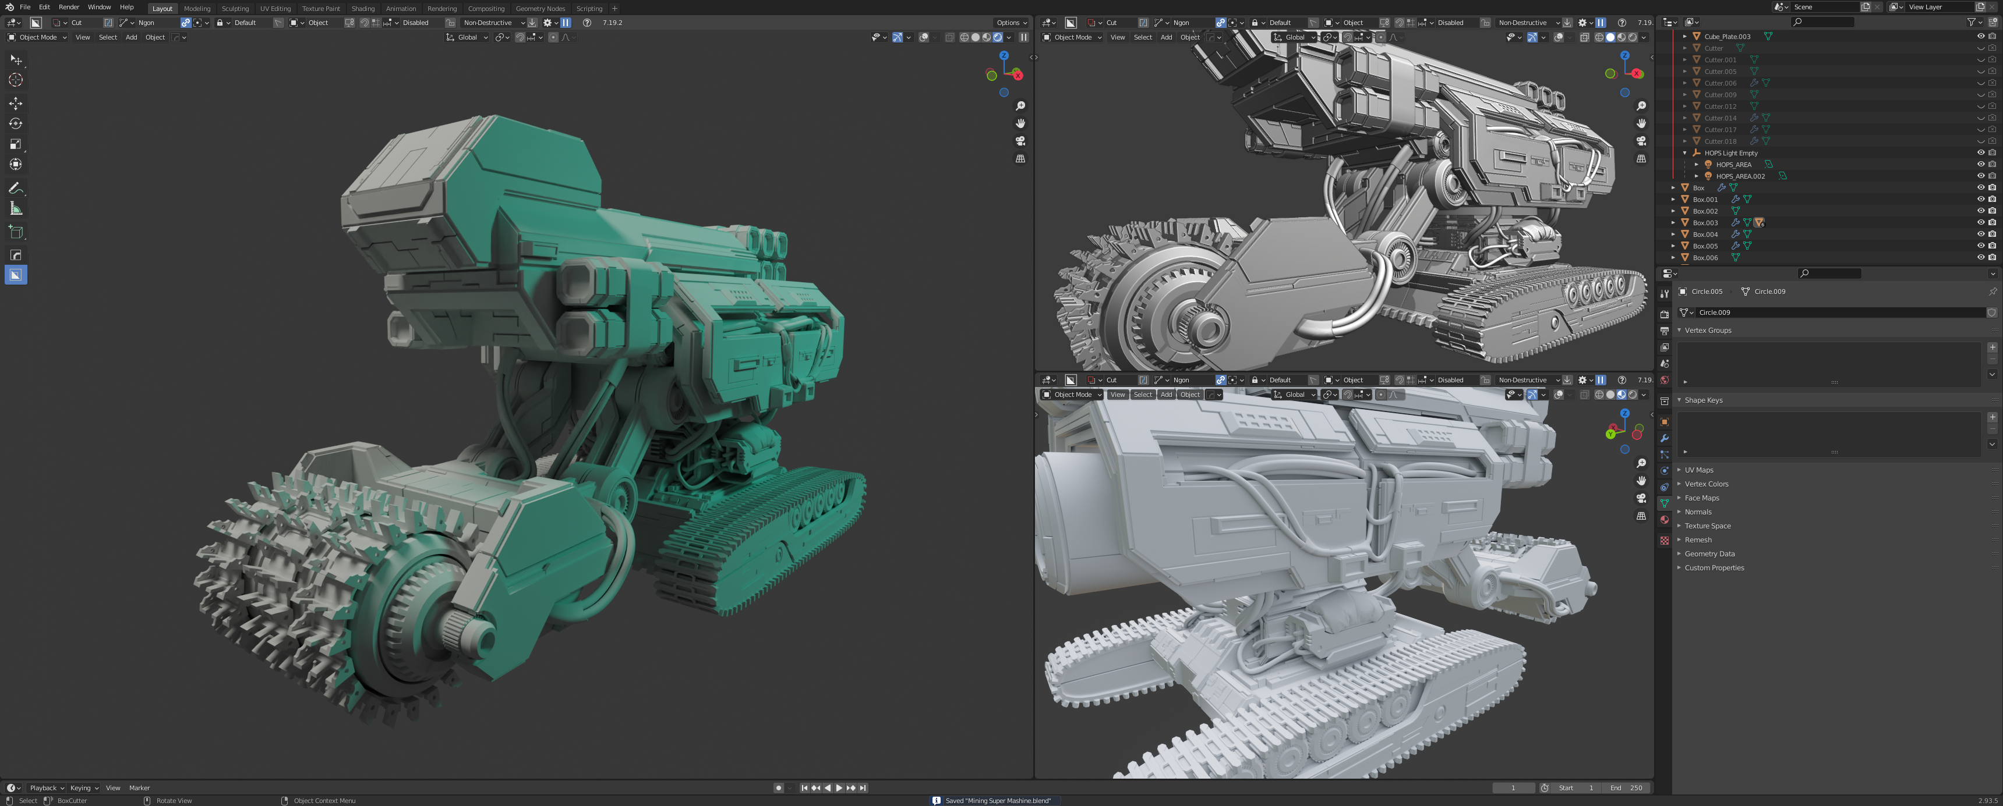Click the BoxCutter help question mark icon
The image size is (2003, 806).
coord(587,23)
